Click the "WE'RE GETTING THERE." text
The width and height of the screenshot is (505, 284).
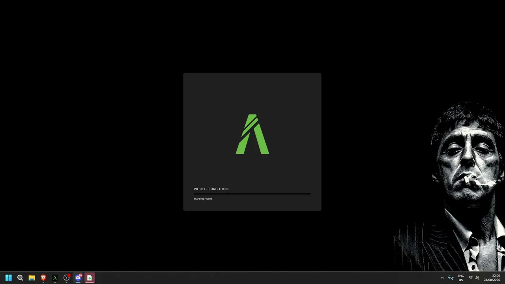pyautogui.click(x=211, y=189)
